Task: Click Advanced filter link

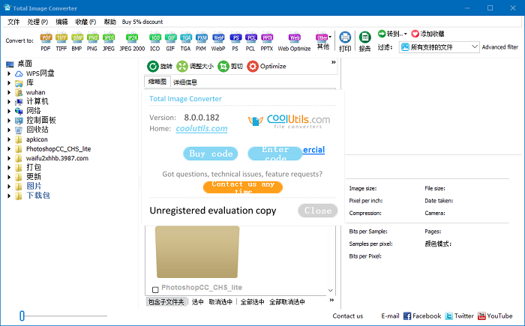Action: 500,47
